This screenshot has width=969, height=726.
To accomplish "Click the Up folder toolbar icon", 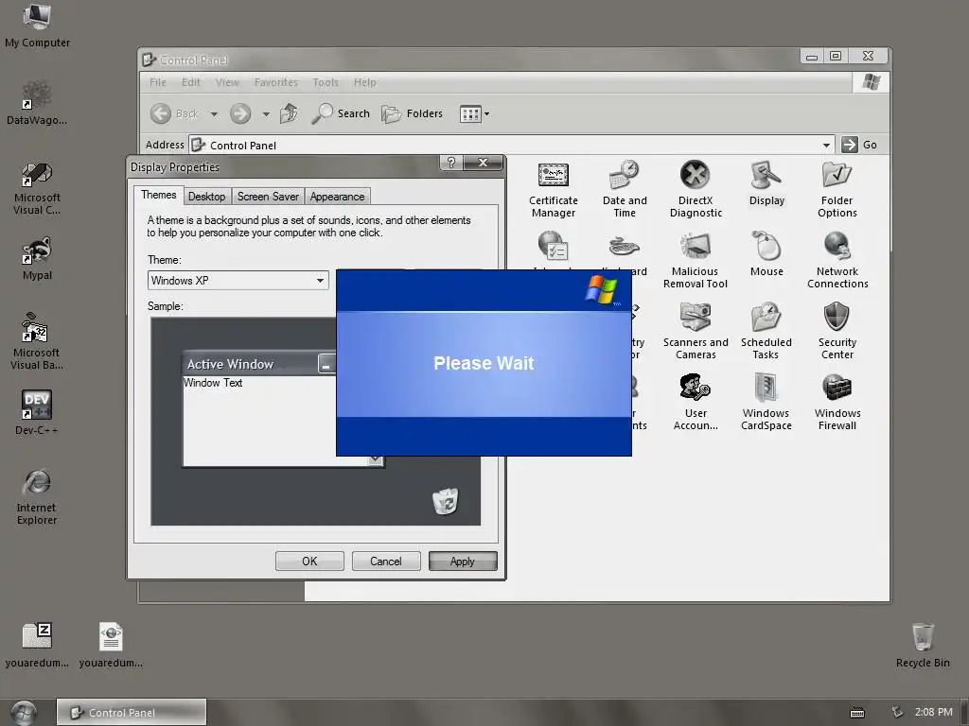I will 289,113.
